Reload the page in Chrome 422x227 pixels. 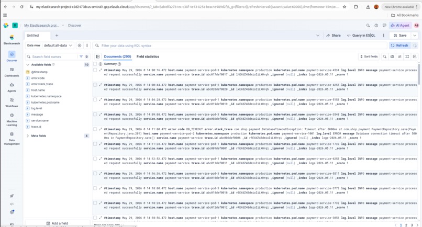[x=22, y=7]
